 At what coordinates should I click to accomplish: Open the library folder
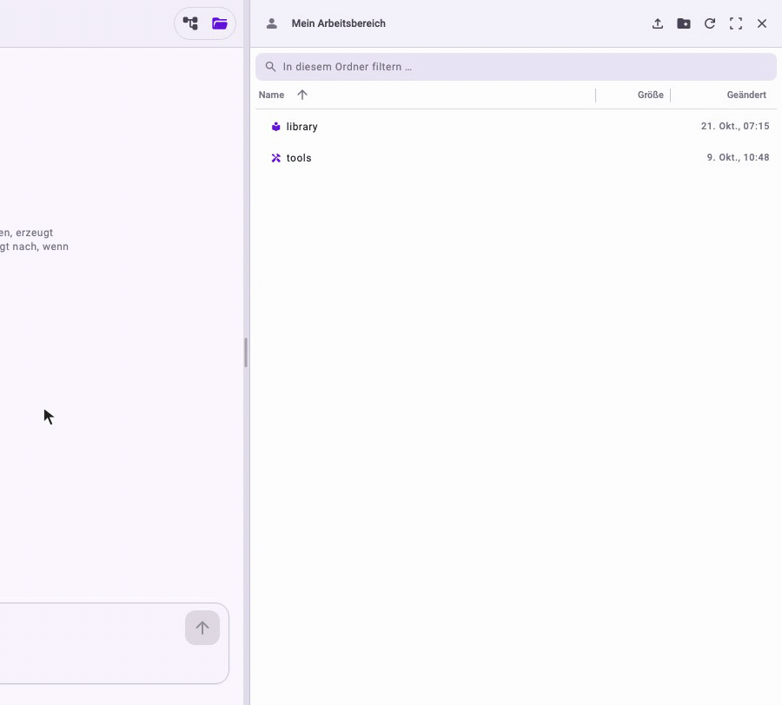coord(515,127)
